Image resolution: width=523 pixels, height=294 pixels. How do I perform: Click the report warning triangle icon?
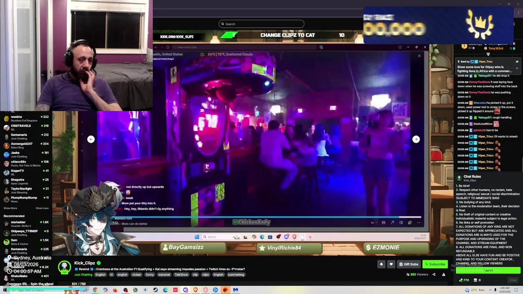click(444, 275)
